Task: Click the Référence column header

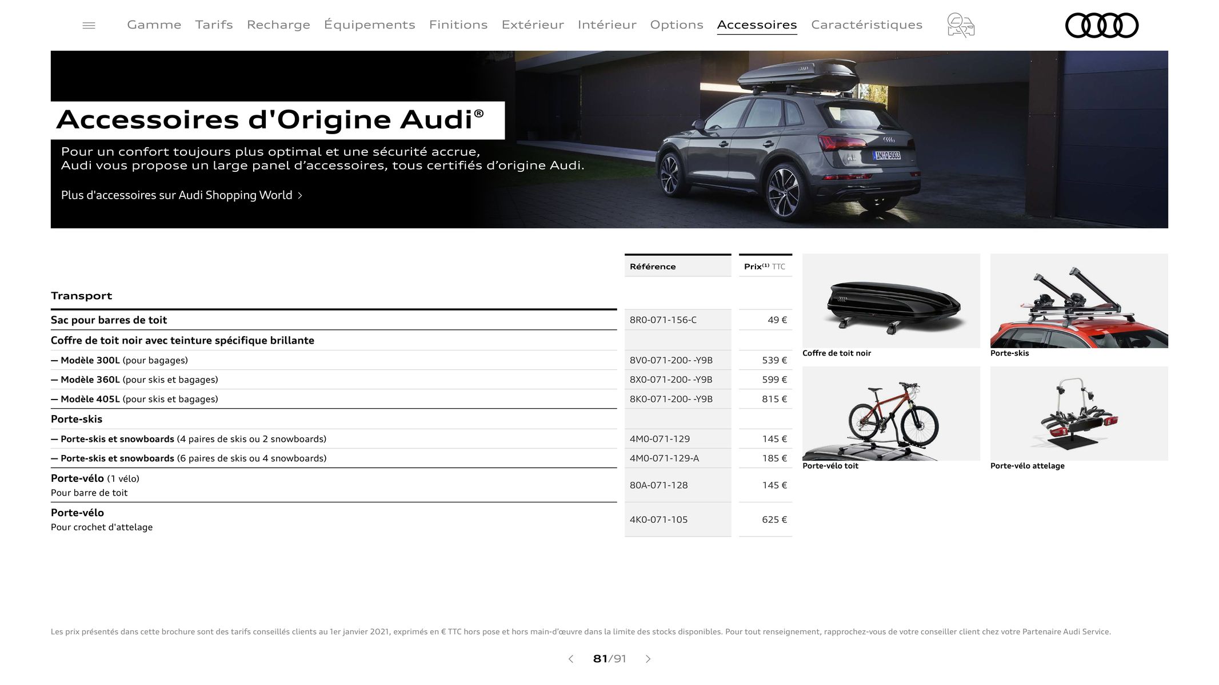Action: tap(678, 266)
